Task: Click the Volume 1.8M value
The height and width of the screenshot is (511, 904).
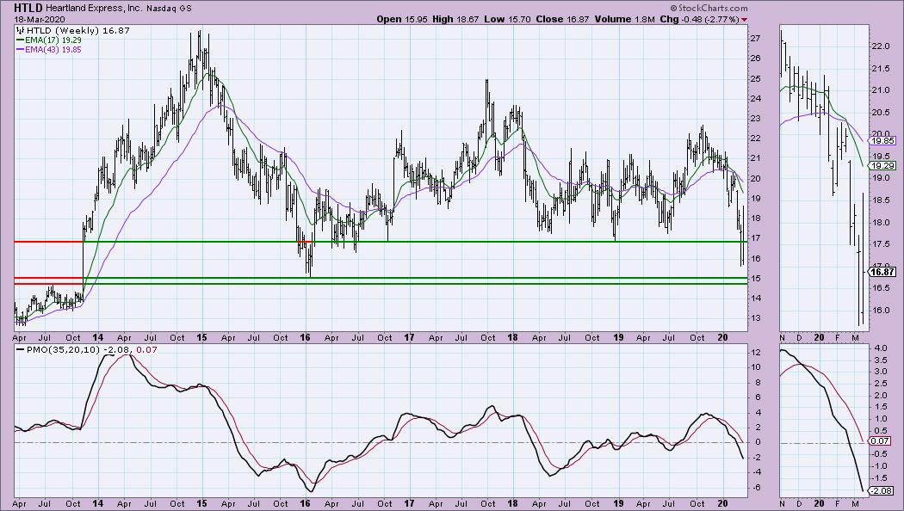Action: [x=624, y=19]
